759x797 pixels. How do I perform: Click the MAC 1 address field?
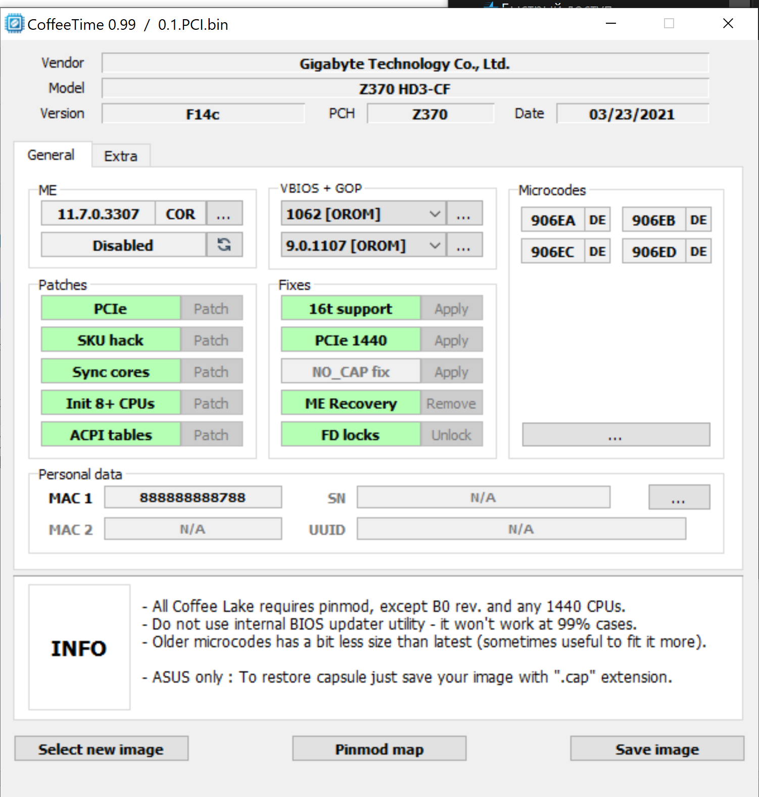click(193, 497)
